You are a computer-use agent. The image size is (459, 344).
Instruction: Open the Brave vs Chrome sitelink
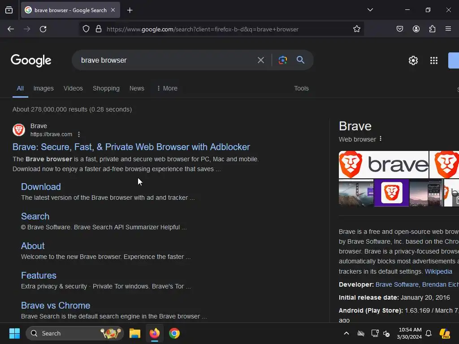[x=56, y=305]
